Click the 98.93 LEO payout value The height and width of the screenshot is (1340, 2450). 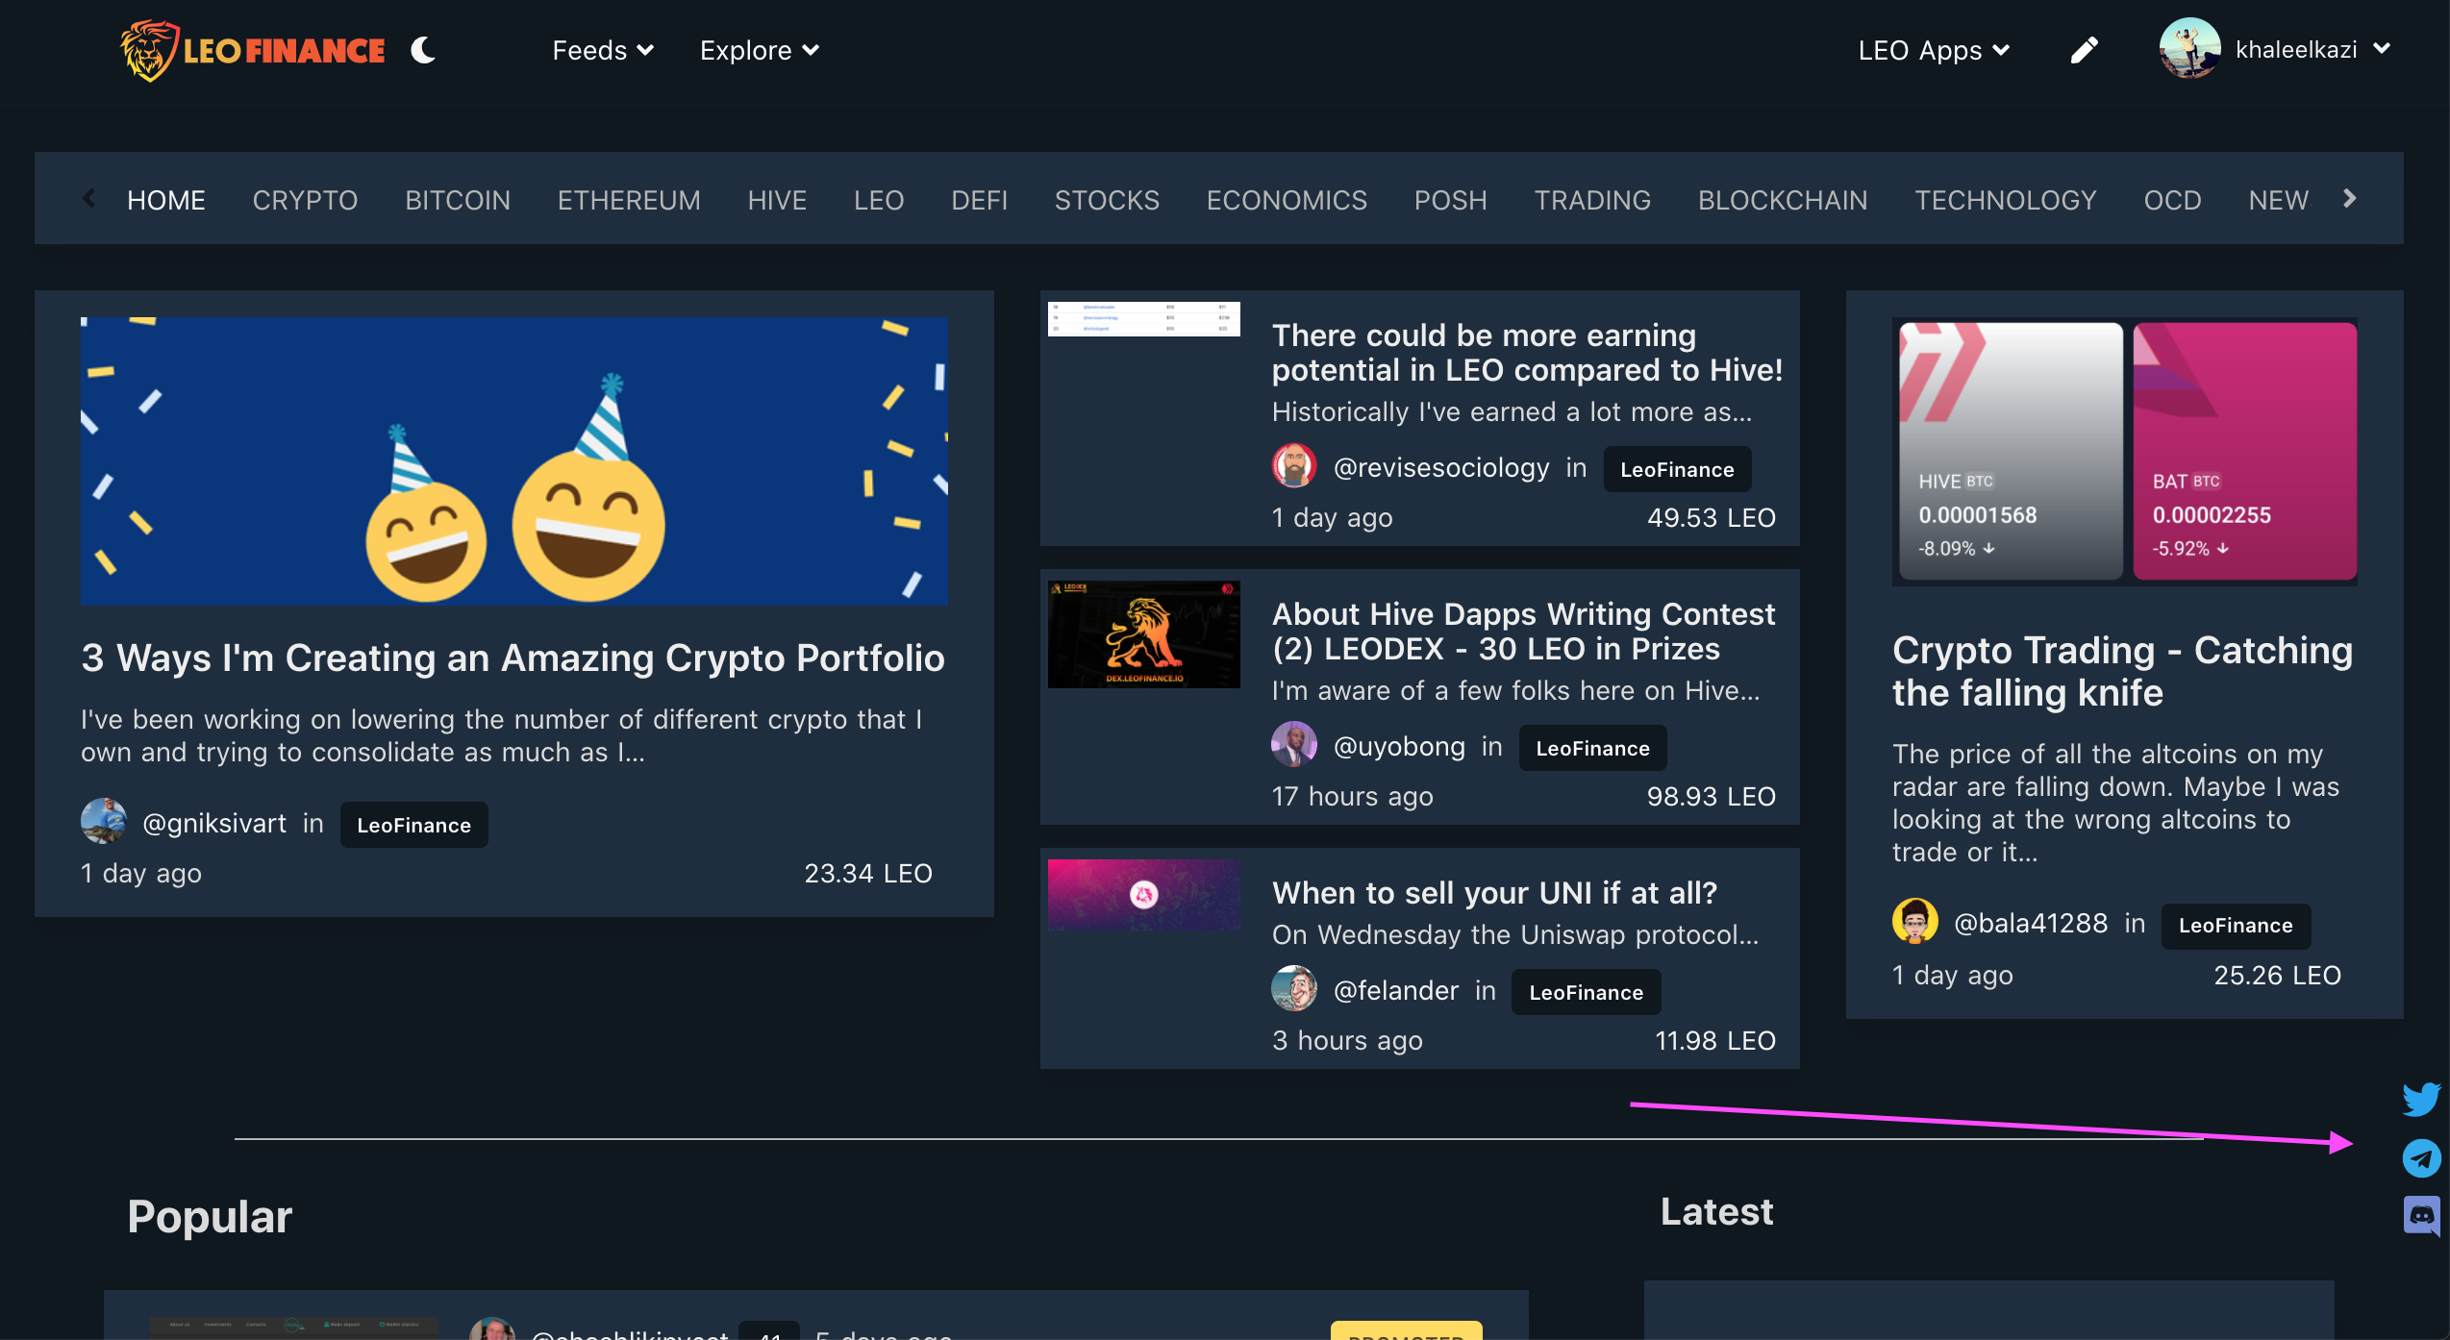tap(1712, 796)
